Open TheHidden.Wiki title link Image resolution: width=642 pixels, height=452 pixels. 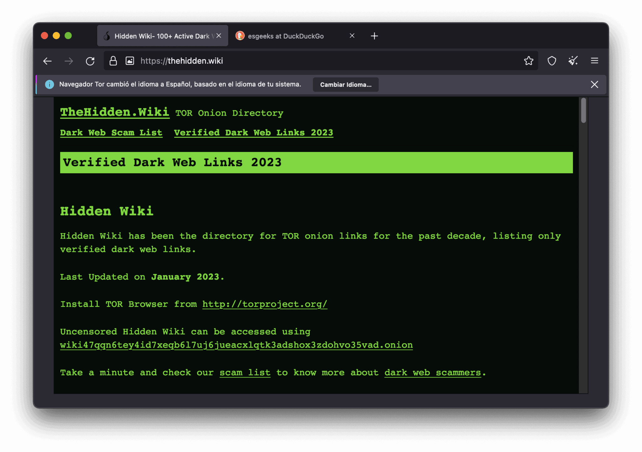coord(115,112)
